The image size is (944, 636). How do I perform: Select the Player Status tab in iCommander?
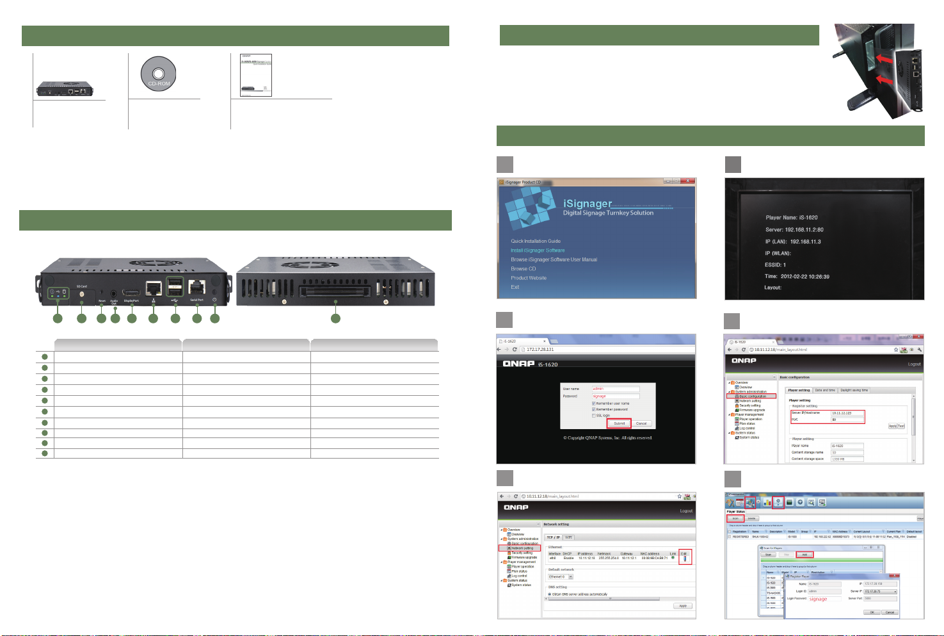point(736,512)
